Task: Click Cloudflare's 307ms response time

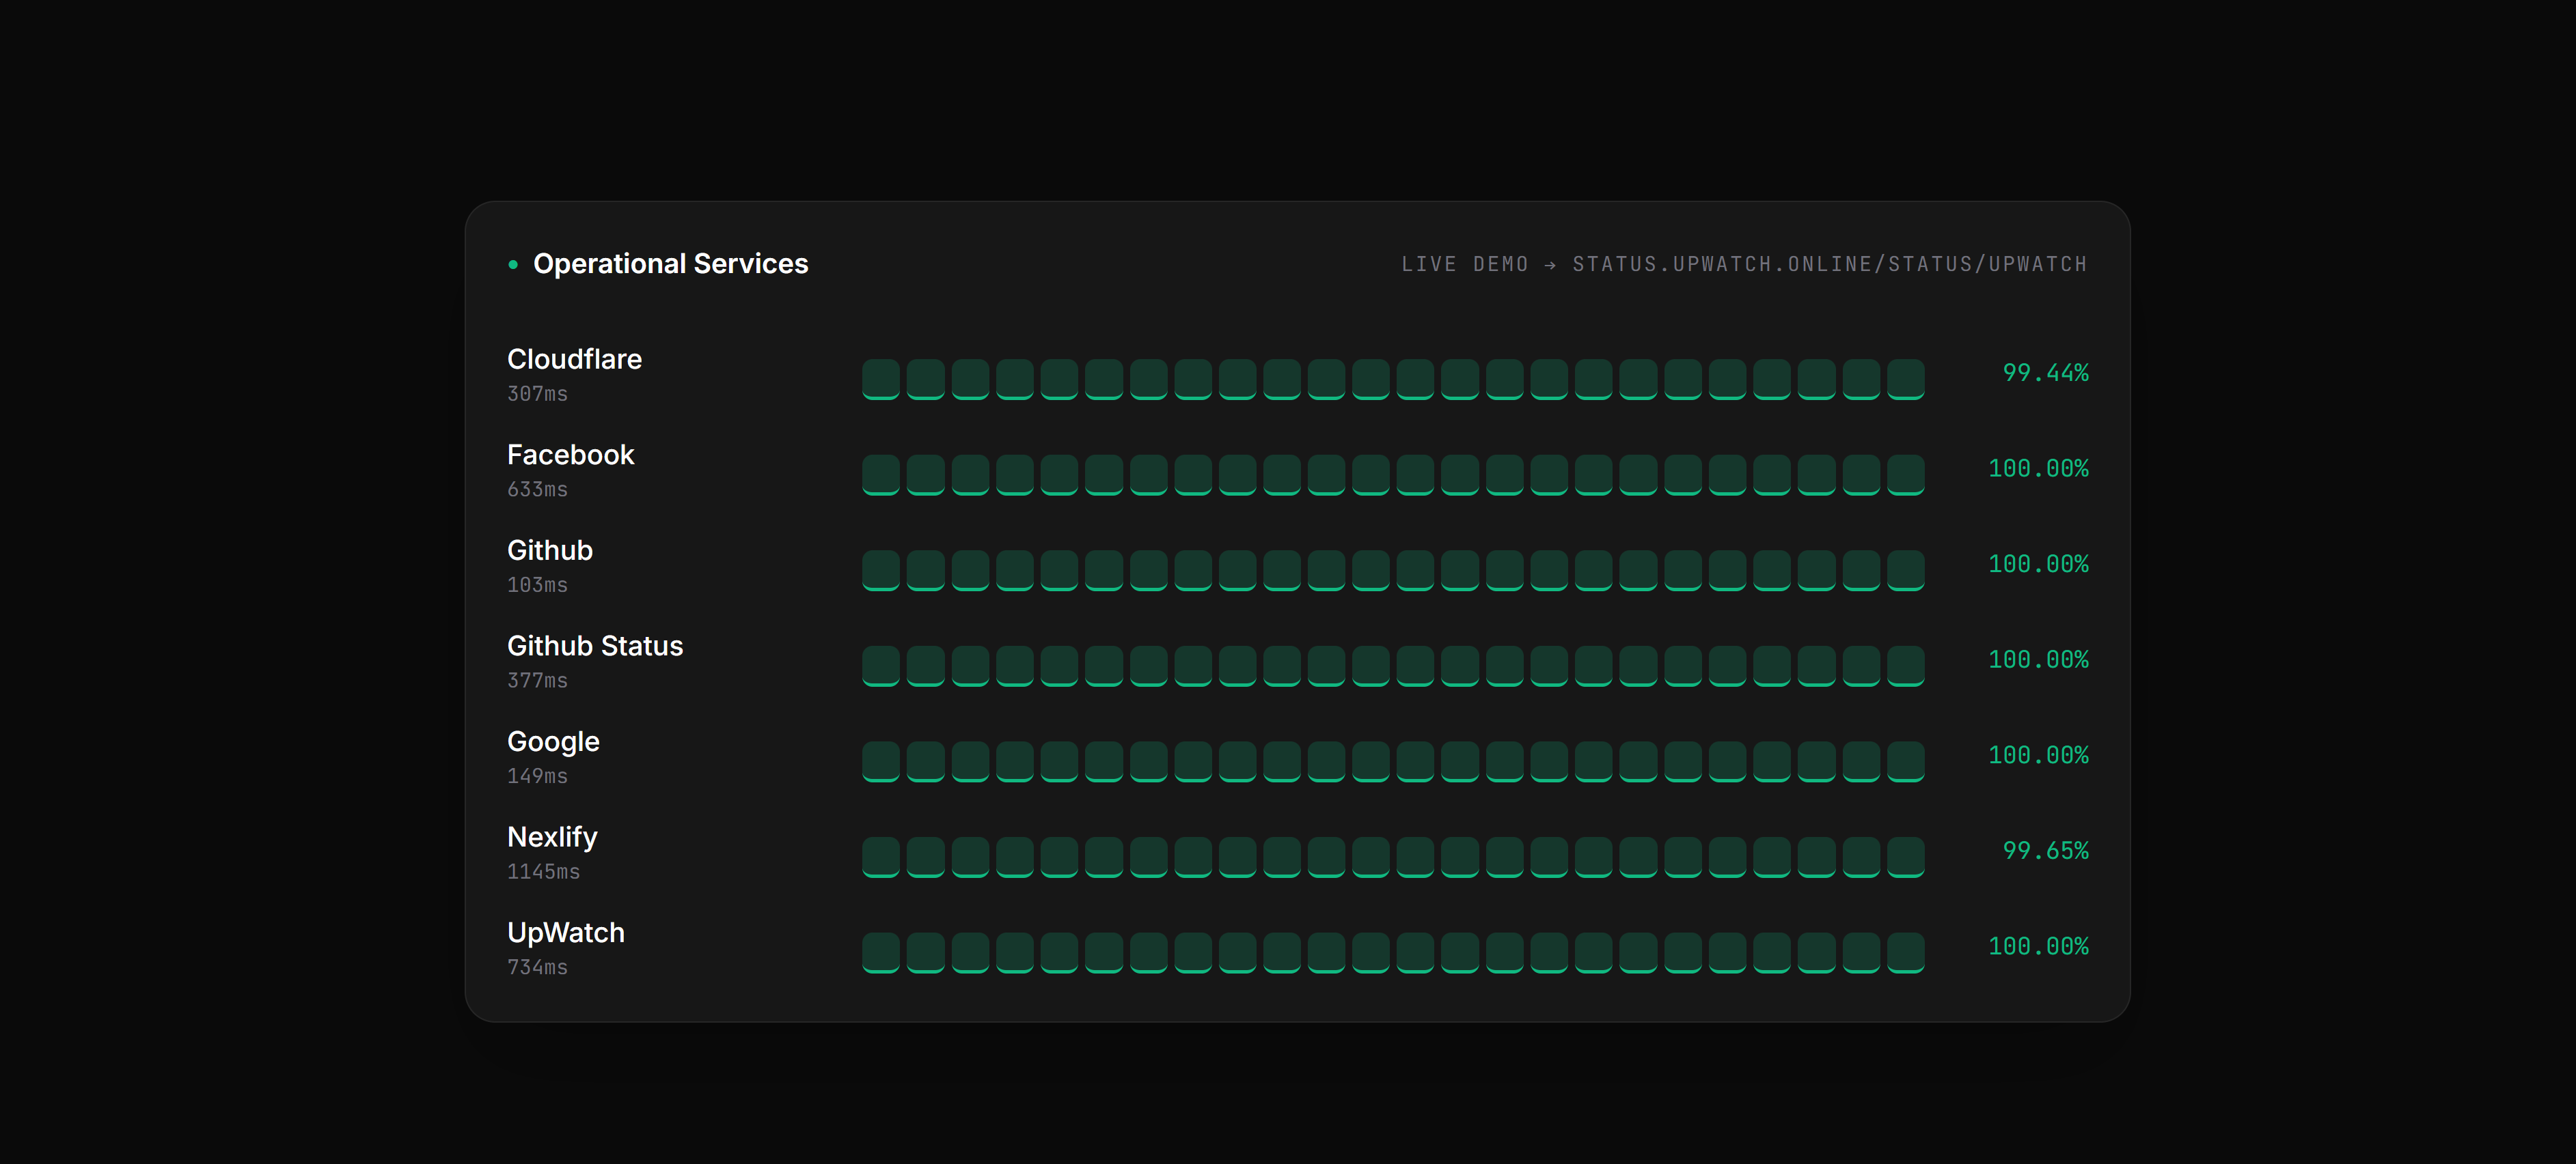Action: [x=537, y=394]
